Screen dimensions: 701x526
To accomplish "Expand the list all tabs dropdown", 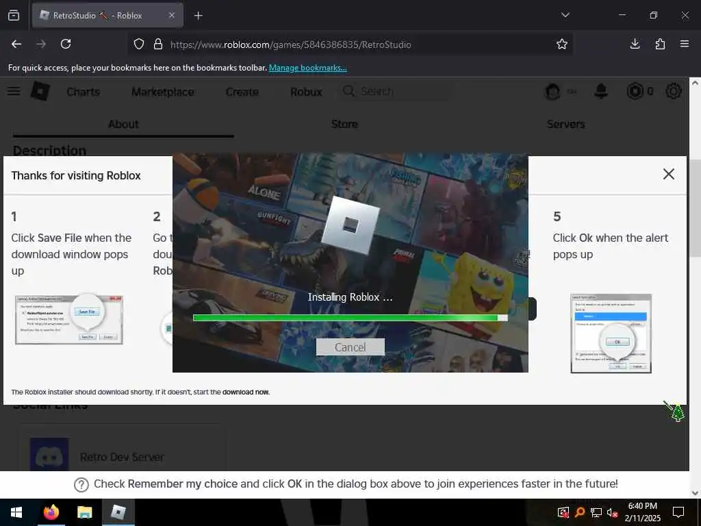I will coord(565,15).
